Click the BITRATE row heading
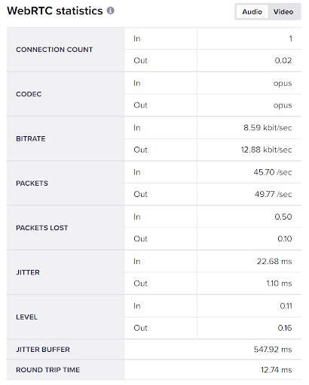 click(31, 139)
